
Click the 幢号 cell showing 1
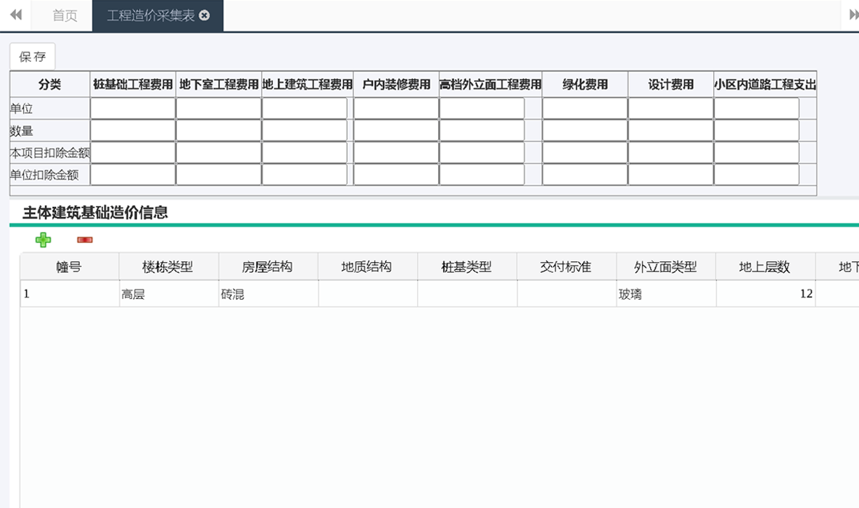70,294
